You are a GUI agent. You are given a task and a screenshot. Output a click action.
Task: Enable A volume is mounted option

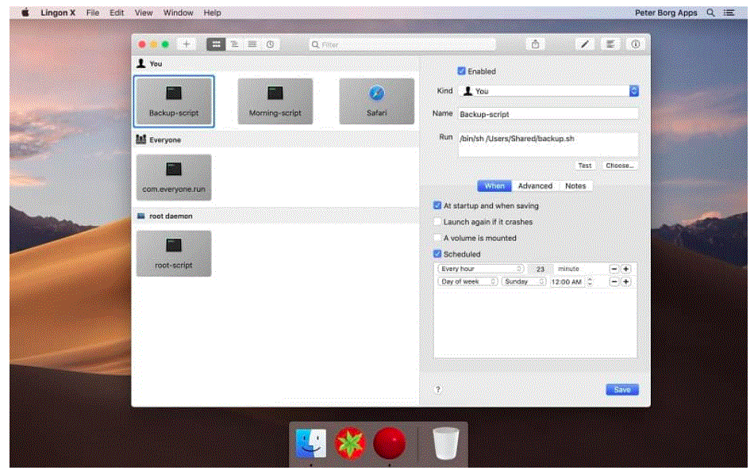coord(437,238)
